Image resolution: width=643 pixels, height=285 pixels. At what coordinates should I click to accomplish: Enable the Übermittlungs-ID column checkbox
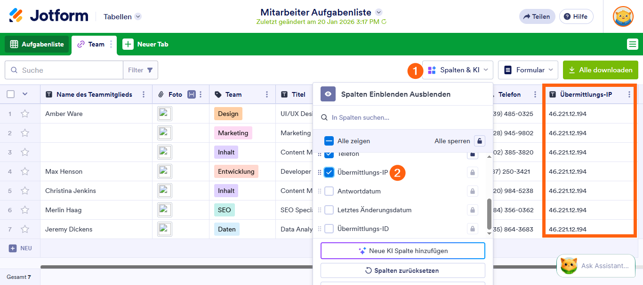click(x=329, y=229)
